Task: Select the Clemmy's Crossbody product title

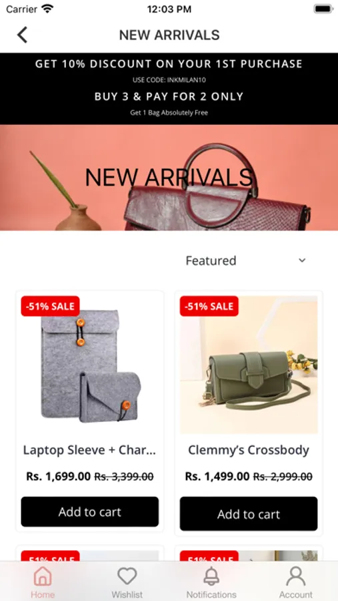Action: click(x=249, y=450)
